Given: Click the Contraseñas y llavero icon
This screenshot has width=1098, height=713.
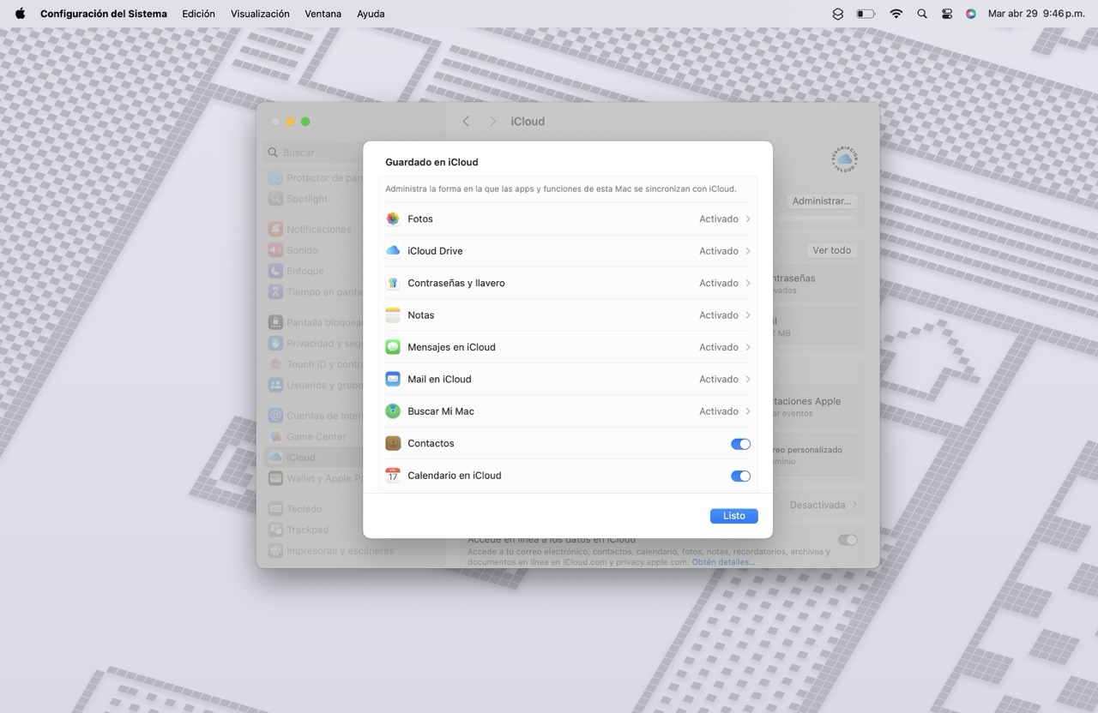Looking at the screenshot, I should pyautogui.click(x=393, y=283).
